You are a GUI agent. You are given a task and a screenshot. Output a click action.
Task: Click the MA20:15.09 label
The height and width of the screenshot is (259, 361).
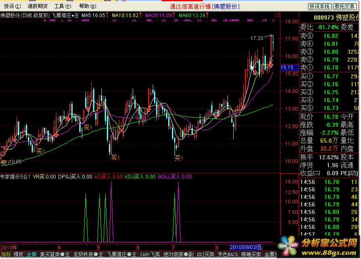coord(159,15)
